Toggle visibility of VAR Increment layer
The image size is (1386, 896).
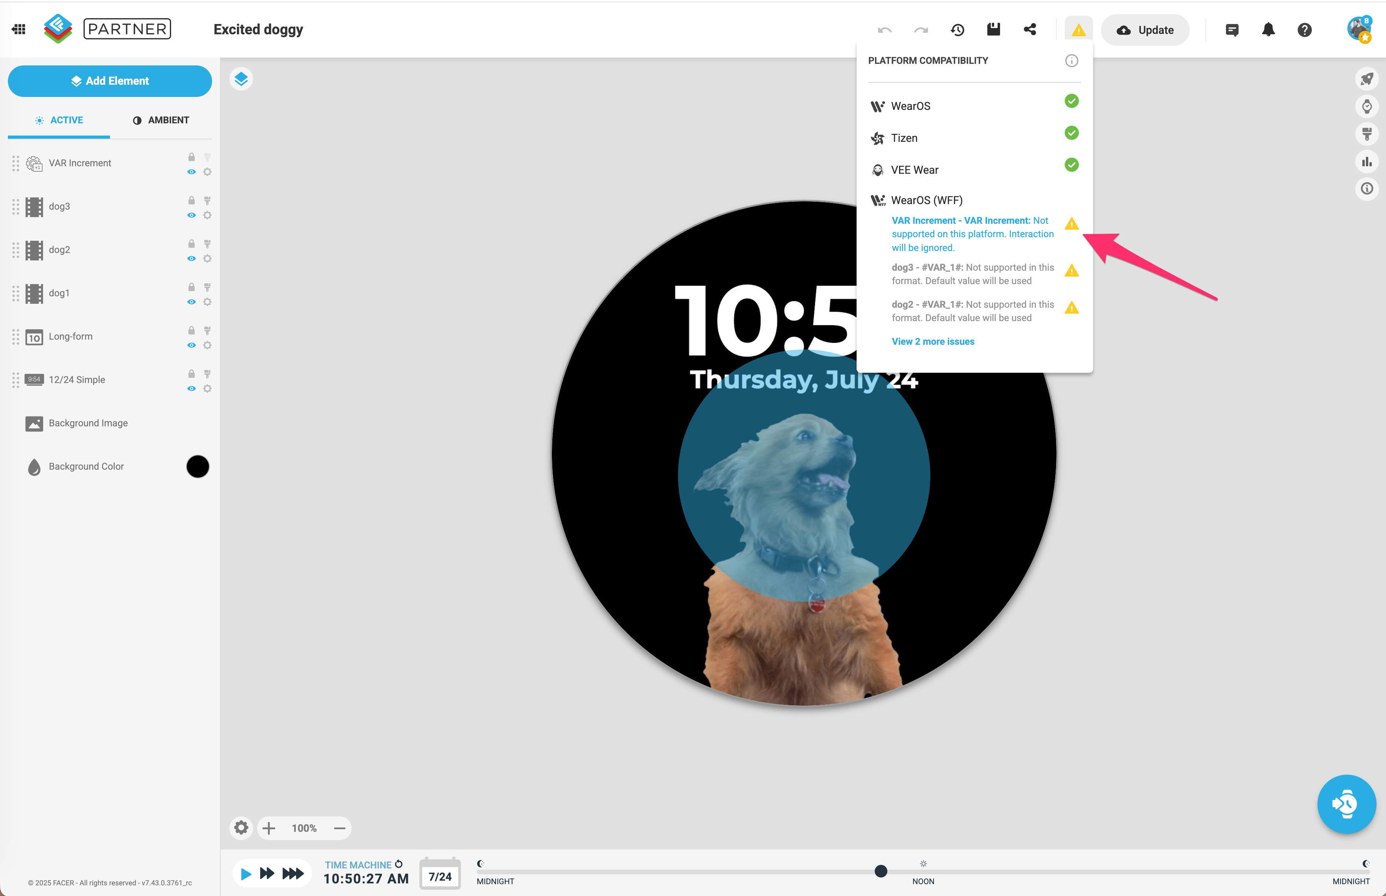coord(192,172)
